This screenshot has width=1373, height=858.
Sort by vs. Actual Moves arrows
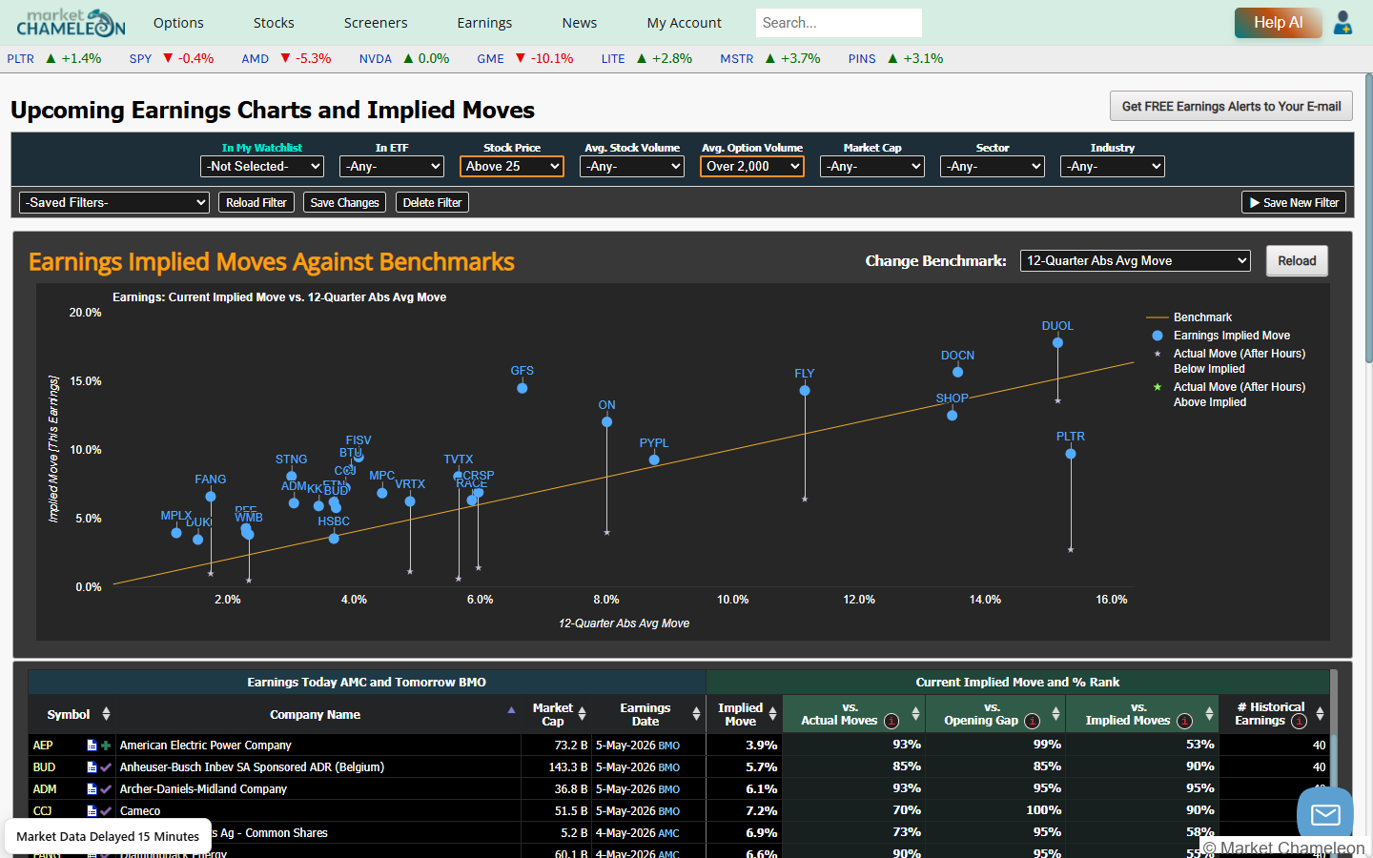[915, 714]
